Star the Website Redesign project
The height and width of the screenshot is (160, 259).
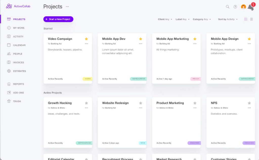coord(141,103)
